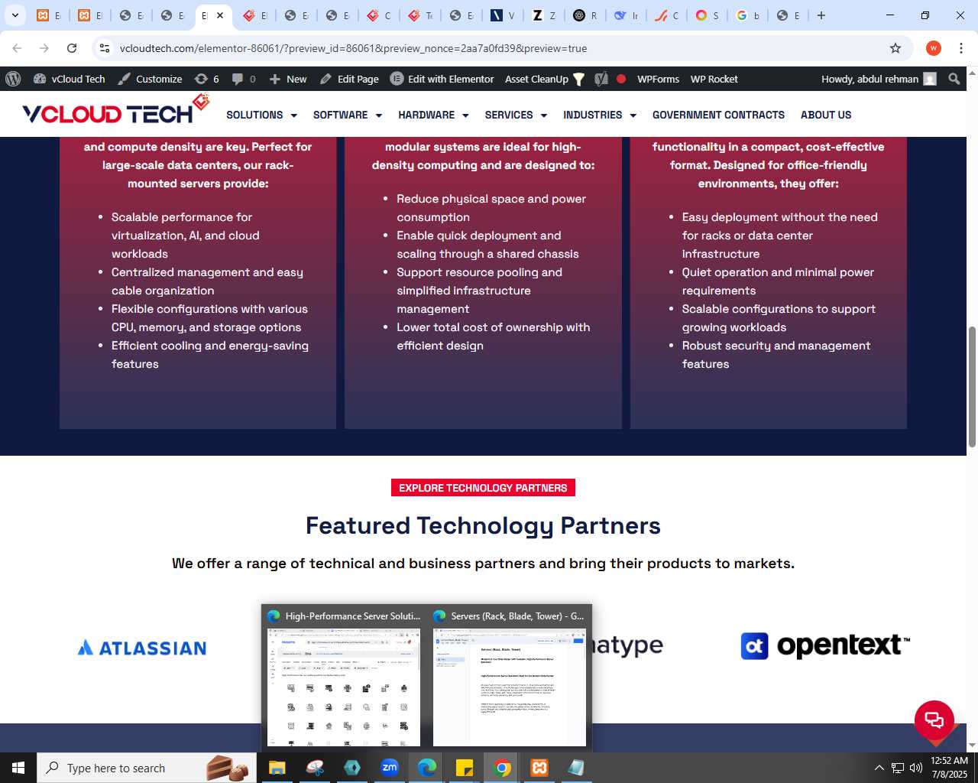
Task: Go back to the previous page
Action: click(17, 48)
